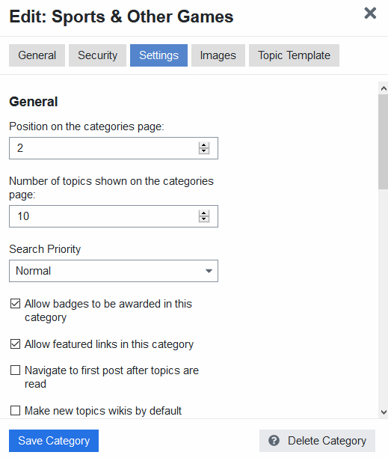Viewport: 388px width, 458px height.
Task: Click the General section heading
Action: coord(34,102)
